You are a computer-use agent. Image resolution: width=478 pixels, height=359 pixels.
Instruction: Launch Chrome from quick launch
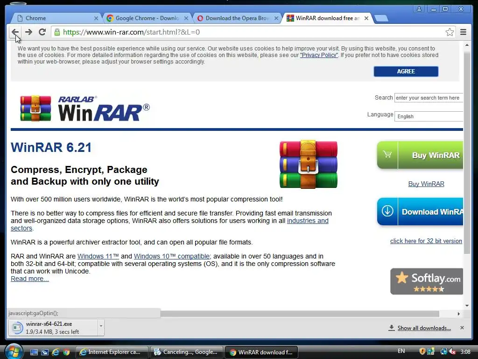point(66,352)
